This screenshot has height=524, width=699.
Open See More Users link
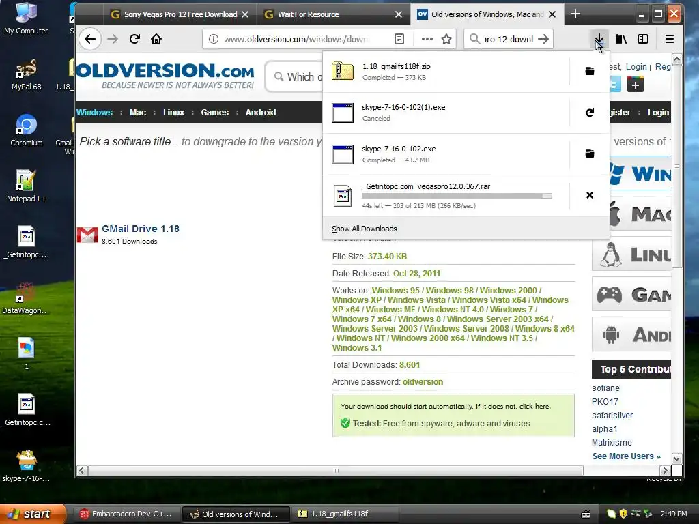tap(626, 456)
